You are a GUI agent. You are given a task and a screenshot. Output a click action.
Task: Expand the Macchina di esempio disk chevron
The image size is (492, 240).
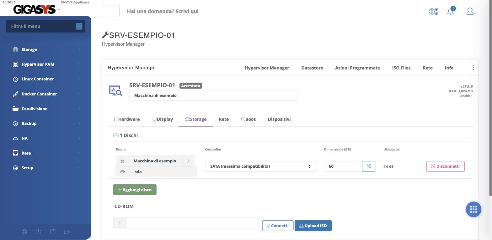188,161
